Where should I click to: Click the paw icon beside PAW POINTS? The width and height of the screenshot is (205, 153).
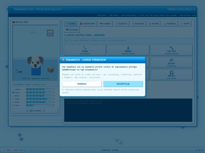[27, 111]
